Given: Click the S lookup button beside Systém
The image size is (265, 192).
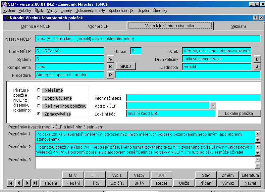Looking at the screenshot, I should tap(111, 59).
